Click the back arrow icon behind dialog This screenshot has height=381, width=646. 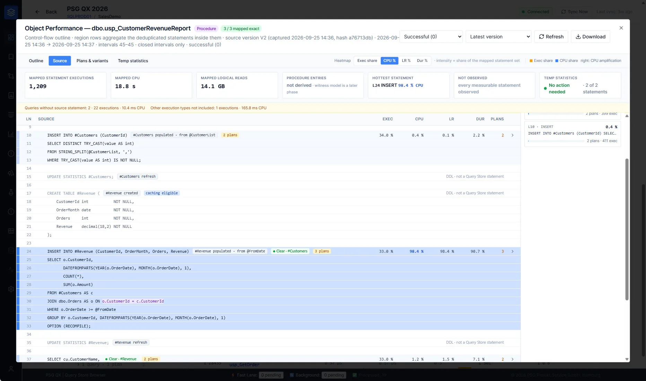tap(37, 12)
